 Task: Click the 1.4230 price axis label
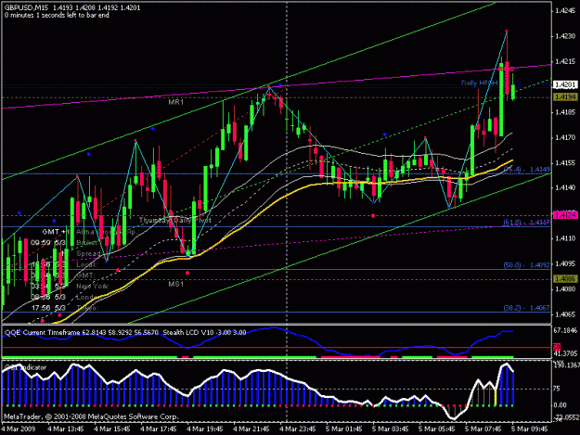click(x=565, y=36)
